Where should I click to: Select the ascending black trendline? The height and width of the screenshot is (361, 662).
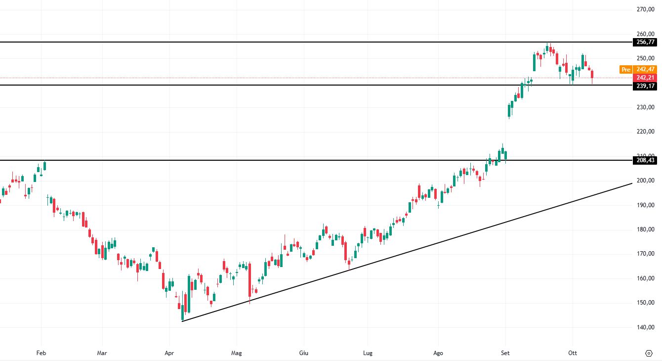click(x=405, y=253)
